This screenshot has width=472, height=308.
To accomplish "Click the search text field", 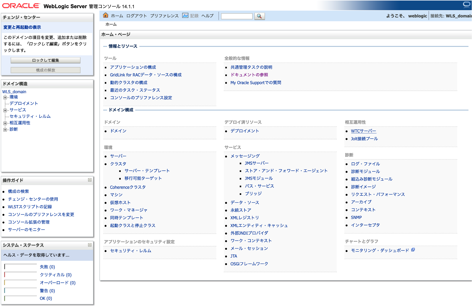I will pos(237,16).
